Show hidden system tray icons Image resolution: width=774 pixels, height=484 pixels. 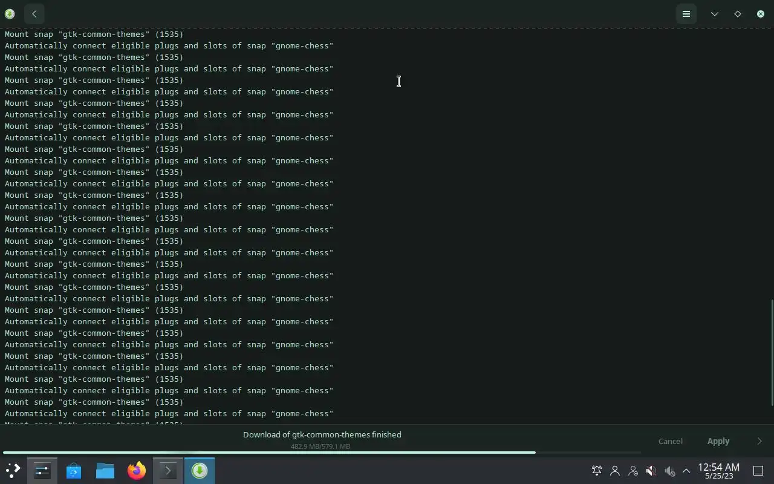coord(686,471)
